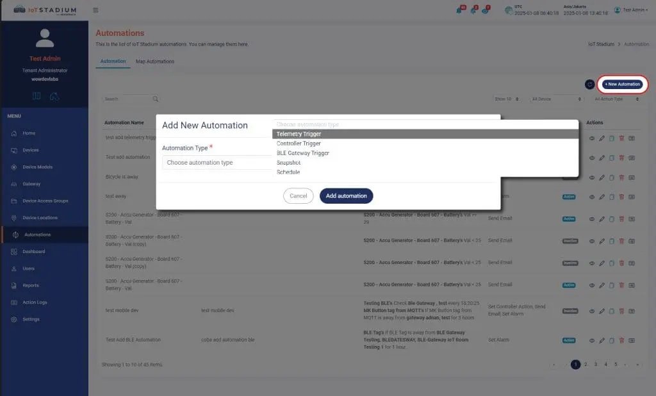This screenshot has width=656, height=396.
Task: Click the refresh icon beside New Automation
Action: pyautogui.click(x=589, y=85)
